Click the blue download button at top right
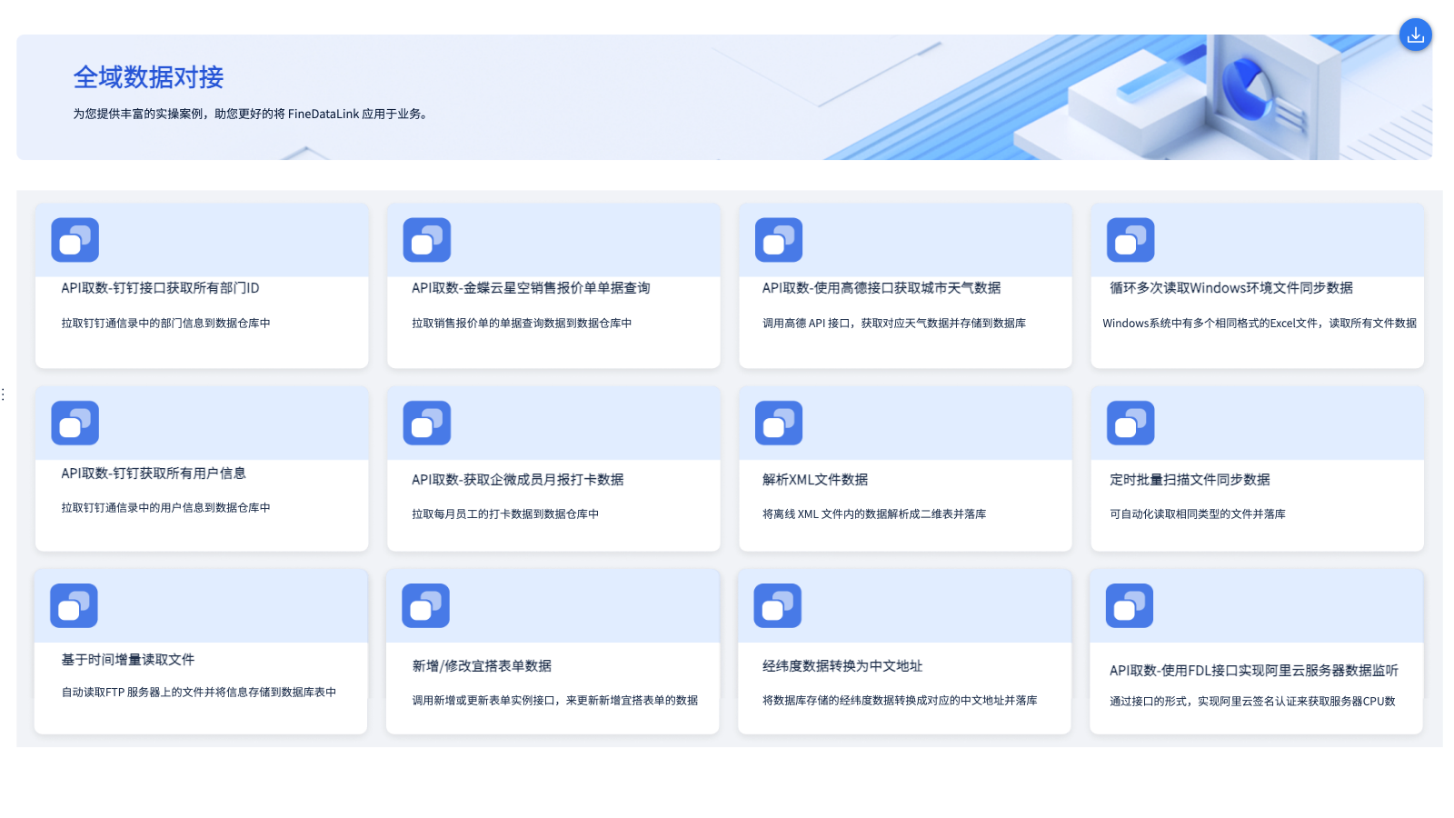 [x=1415, y=35]
